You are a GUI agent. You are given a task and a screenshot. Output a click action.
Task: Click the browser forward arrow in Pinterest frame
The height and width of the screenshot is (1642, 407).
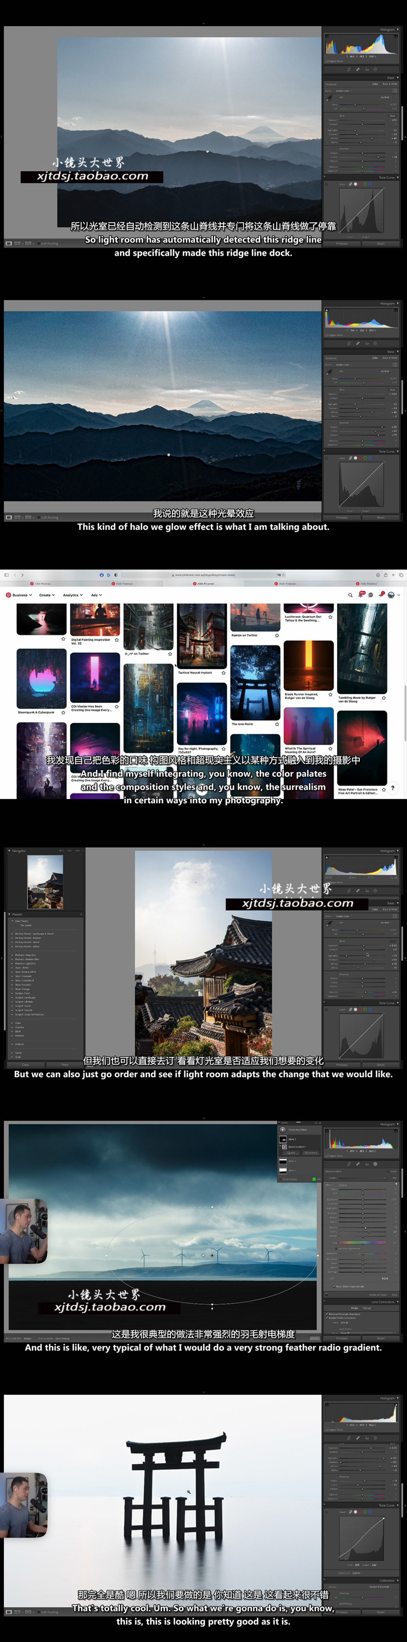(22, 575)
